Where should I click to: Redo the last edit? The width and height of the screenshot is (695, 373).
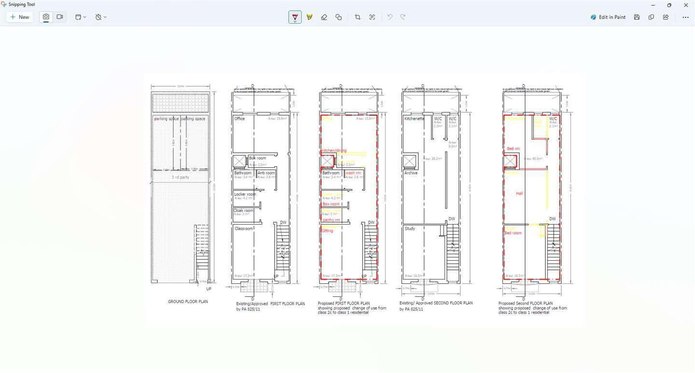click(x=403, y=17)
